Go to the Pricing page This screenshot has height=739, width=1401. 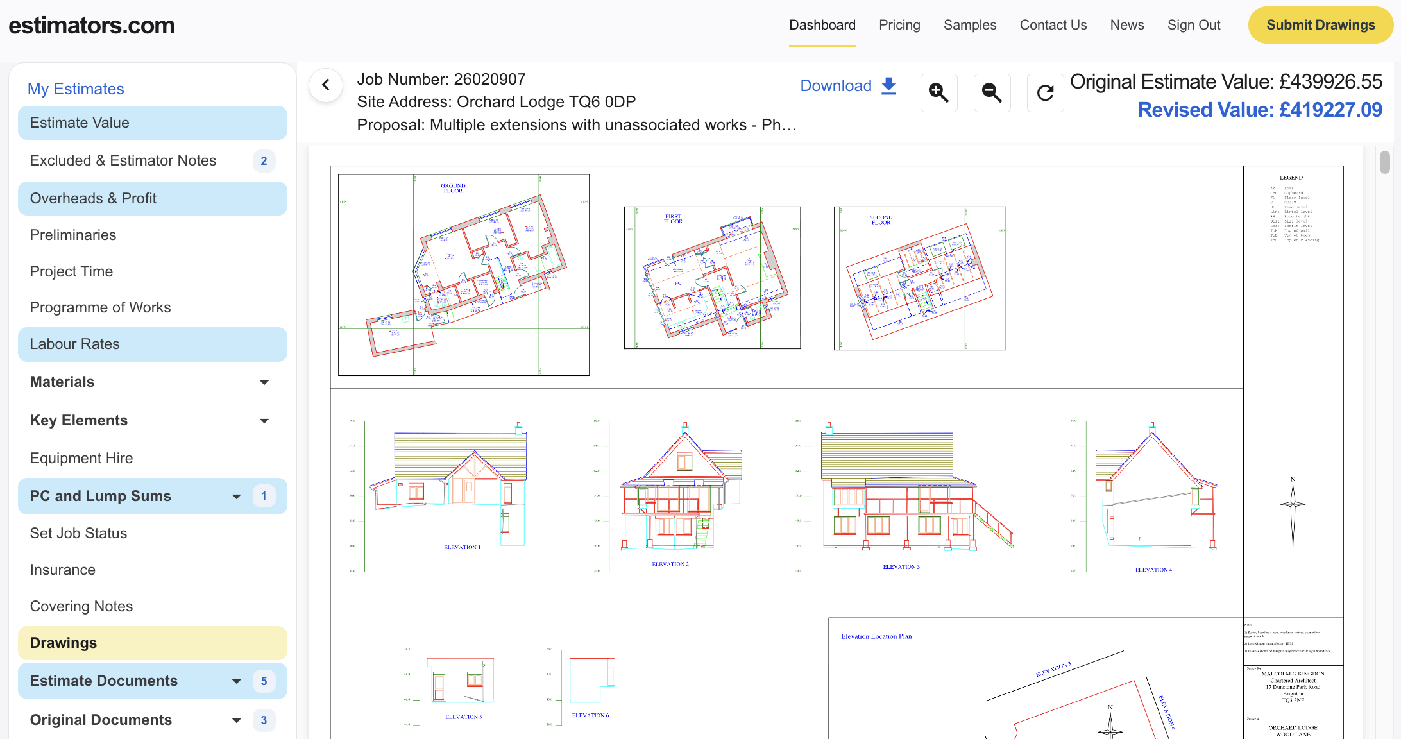point(899,25)
